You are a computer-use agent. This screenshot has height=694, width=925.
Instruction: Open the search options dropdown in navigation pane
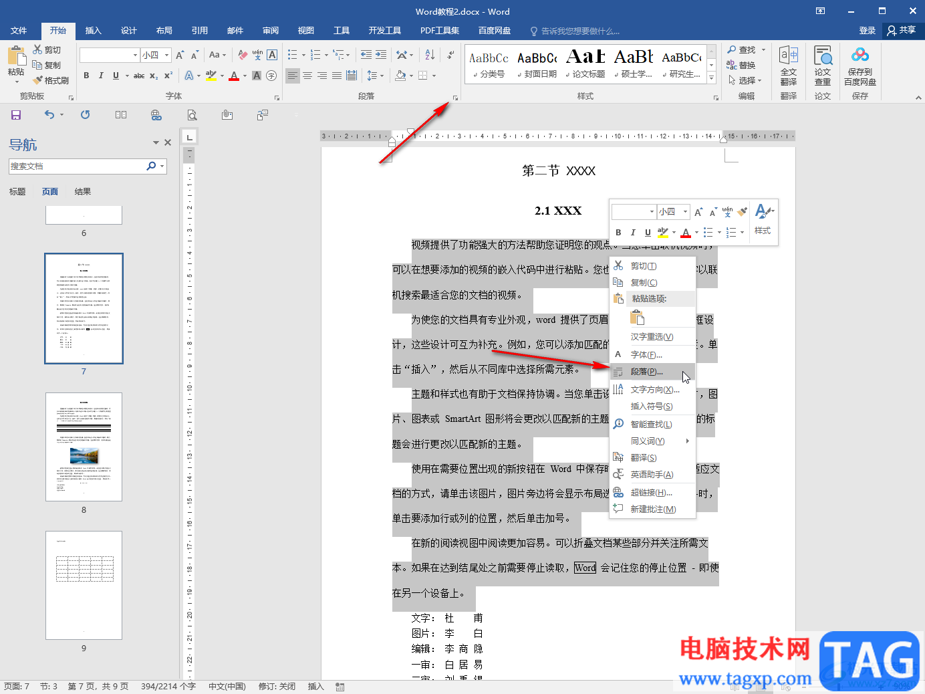click(162, 166)
